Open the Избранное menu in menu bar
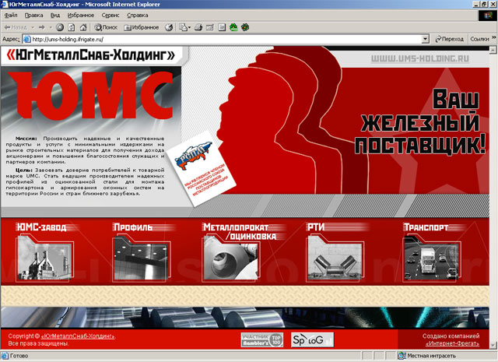498x362 pixels. click(81, 15)
